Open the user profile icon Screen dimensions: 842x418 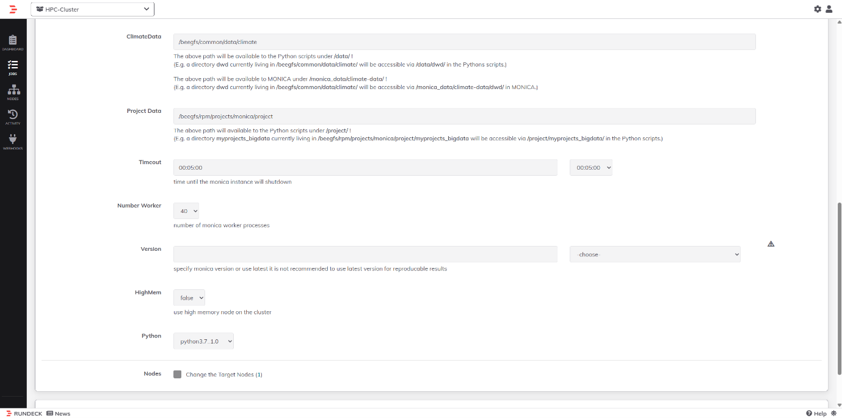[x=829, y=9]
